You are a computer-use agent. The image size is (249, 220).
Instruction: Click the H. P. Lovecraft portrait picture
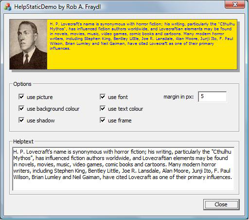[28, 44]
